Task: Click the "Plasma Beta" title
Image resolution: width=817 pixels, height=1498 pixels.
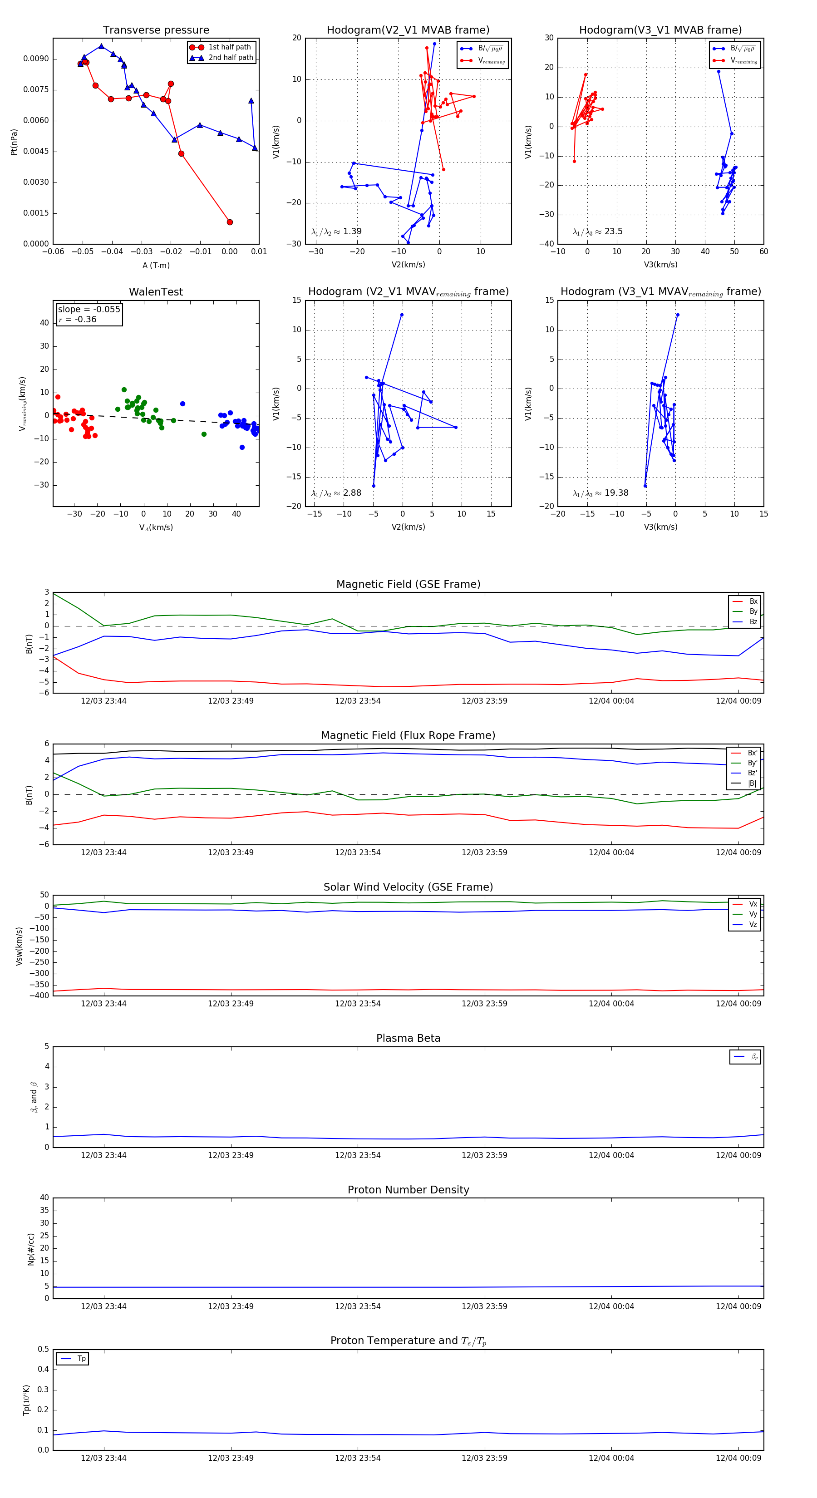Action: point(408,1038)
